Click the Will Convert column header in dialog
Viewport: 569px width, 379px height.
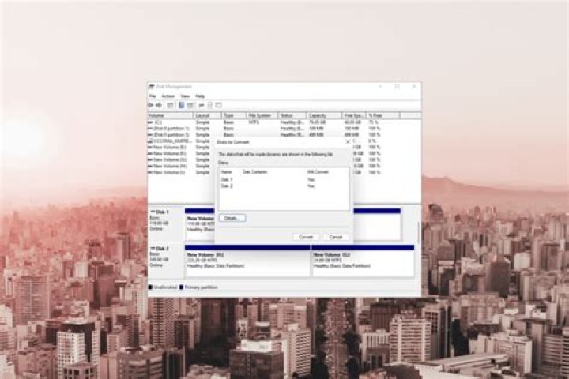318,172
